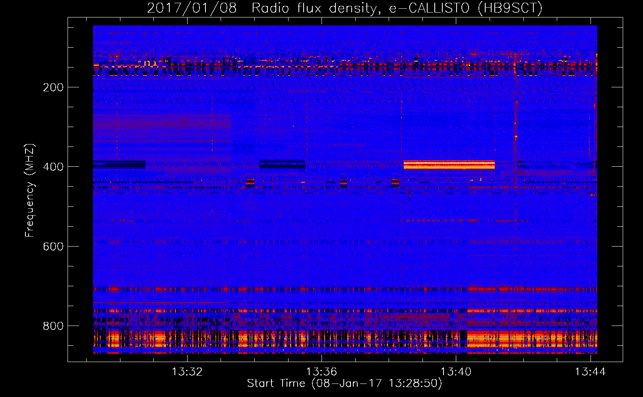The width and height of the screenshot is (643, 397).
Task: Click the bright yellow burst band near 400 MHz
Action: tap(449, 165)
